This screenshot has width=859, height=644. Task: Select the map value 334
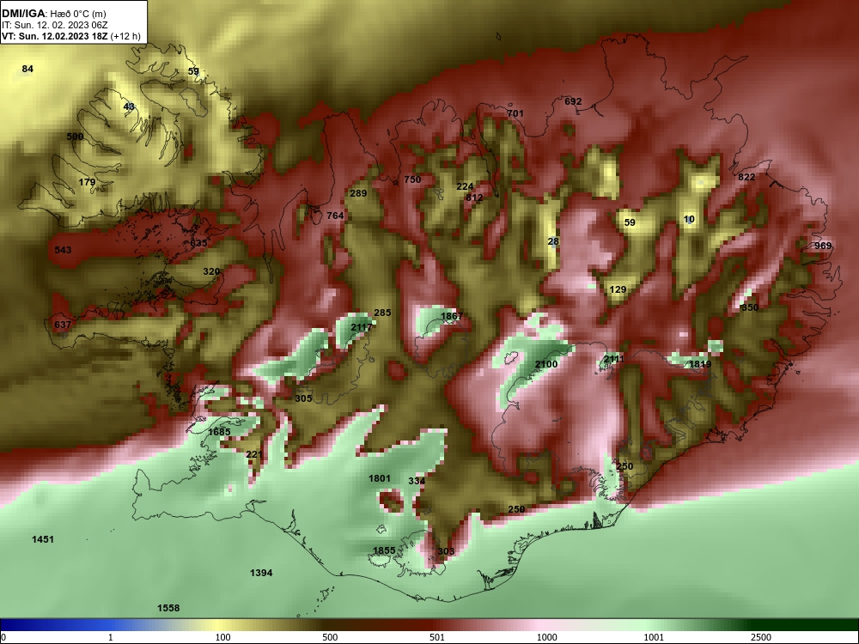[x=417, y=482]
